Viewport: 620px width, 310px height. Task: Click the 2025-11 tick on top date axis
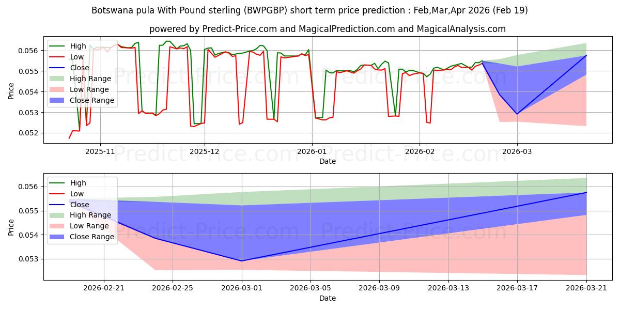[x=100, y=152]
